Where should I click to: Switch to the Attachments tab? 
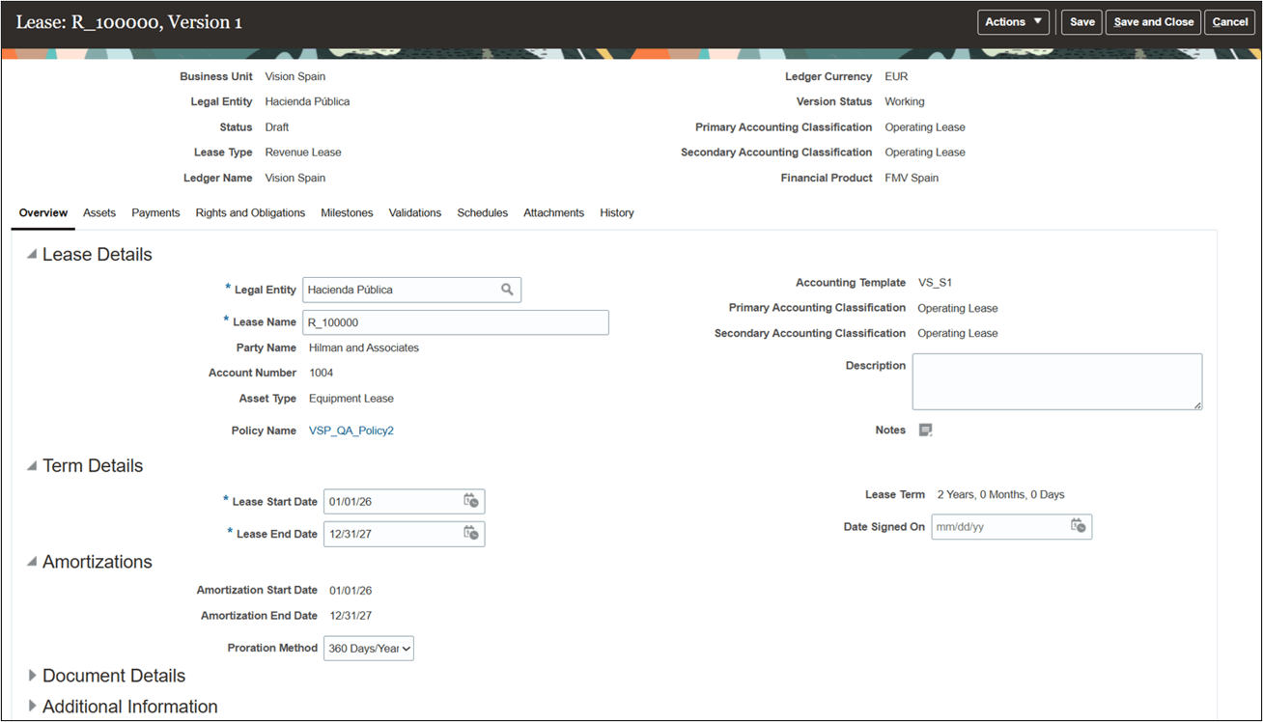coord(552,212)
